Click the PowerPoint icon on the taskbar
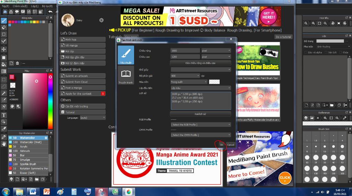Image resolution: width=352 pixels, height=196 pixels. click(x=46, y=192)
